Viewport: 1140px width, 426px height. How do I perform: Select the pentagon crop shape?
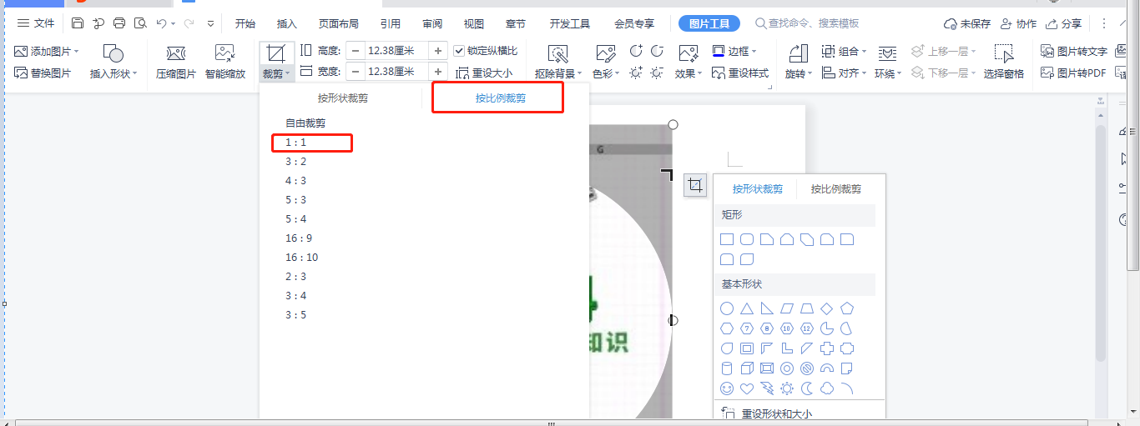click(847, 308)
